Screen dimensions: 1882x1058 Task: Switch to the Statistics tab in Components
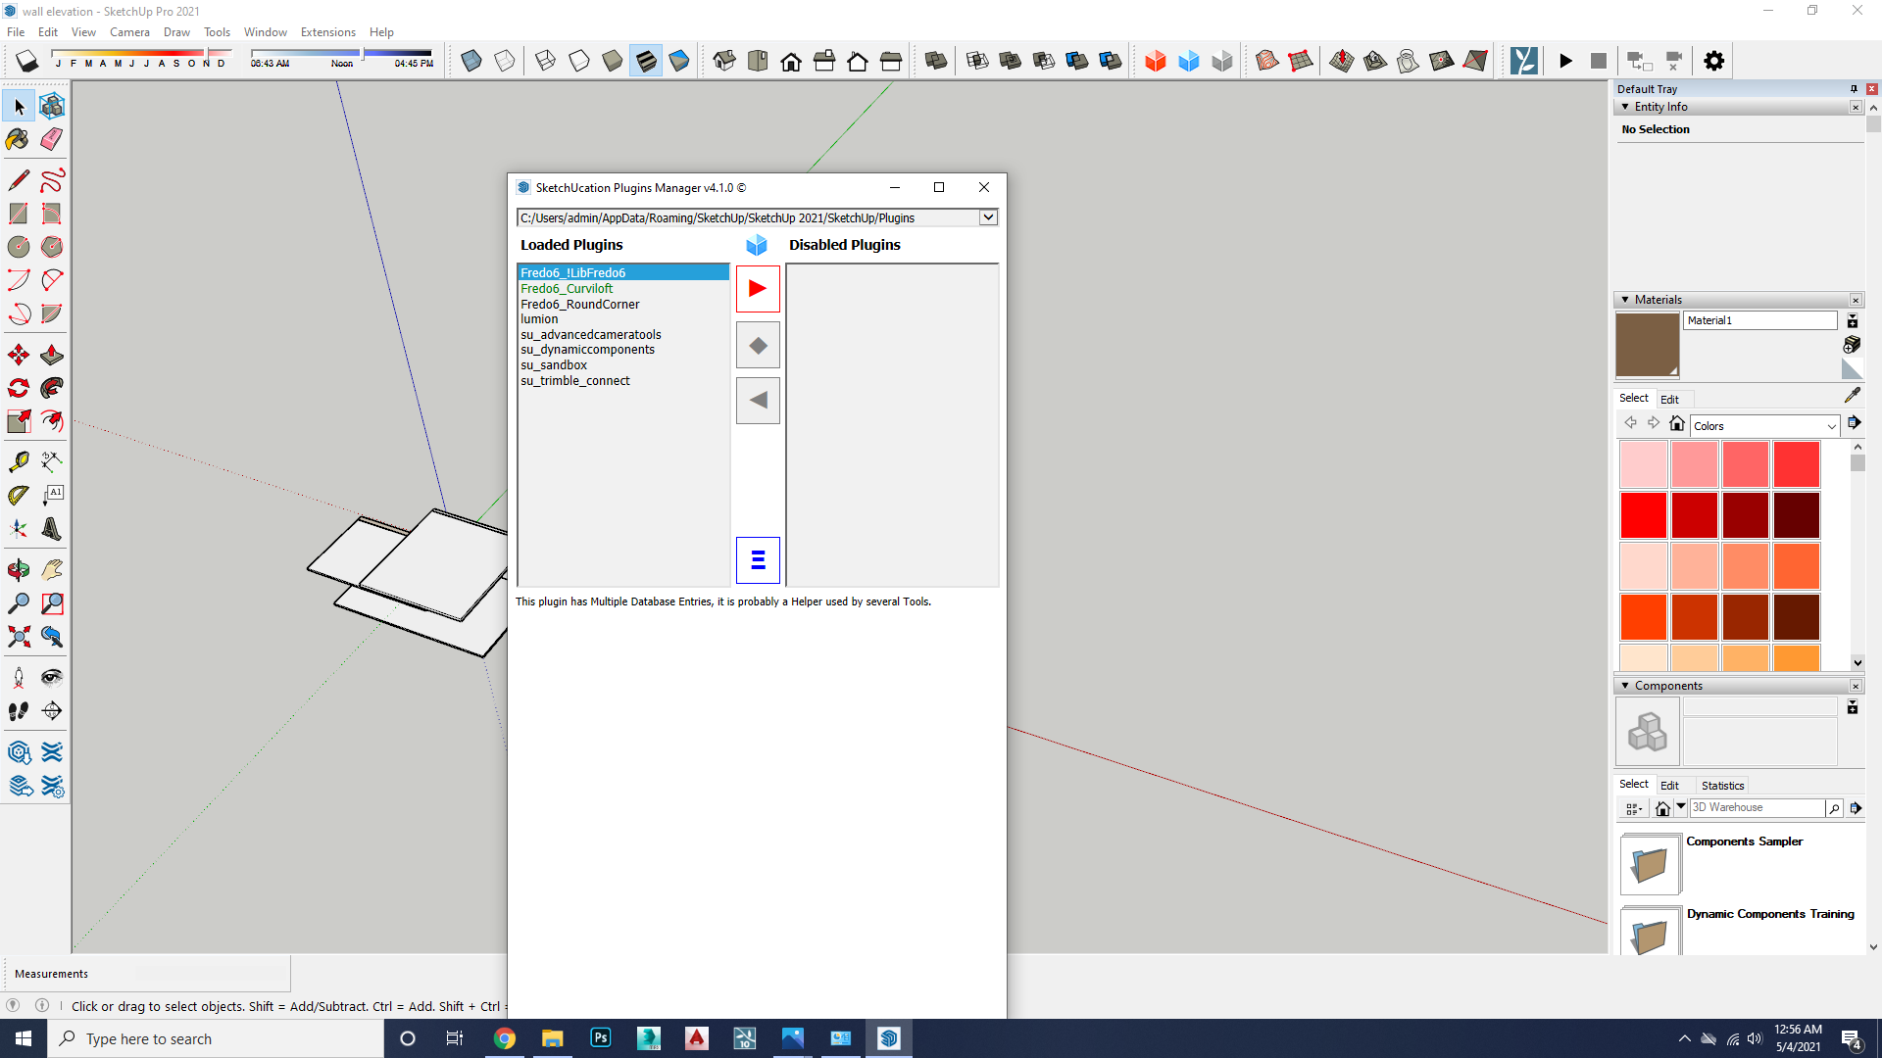point(1722,786)
